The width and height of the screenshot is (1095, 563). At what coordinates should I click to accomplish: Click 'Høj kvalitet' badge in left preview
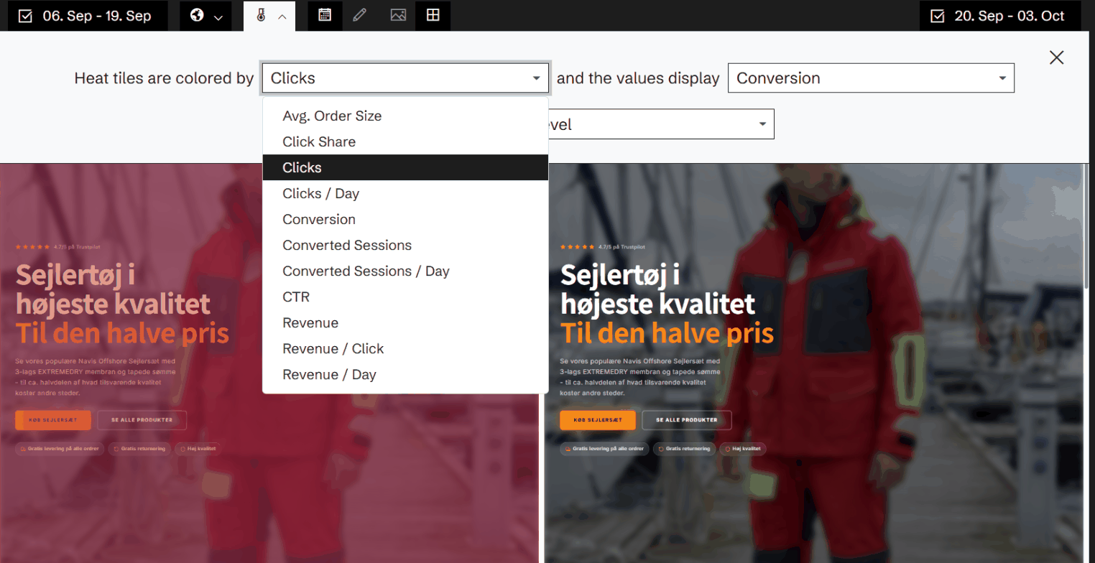click(x=198, y=449)
